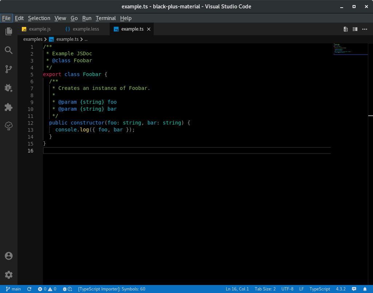The image size is (373, 293).
Task: Open notifications via the bell icon
Action: click(365, 289)
